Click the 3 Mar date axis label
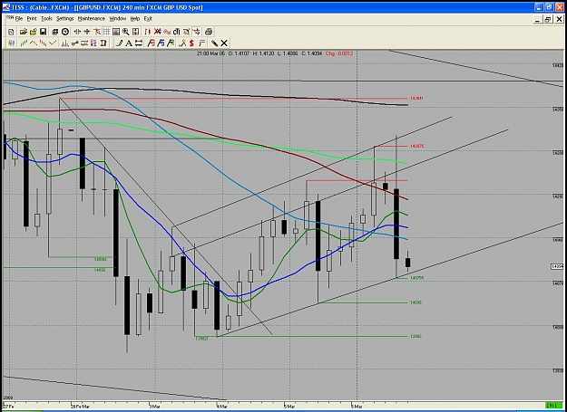The image size is (567, 412). pos(155,407)
